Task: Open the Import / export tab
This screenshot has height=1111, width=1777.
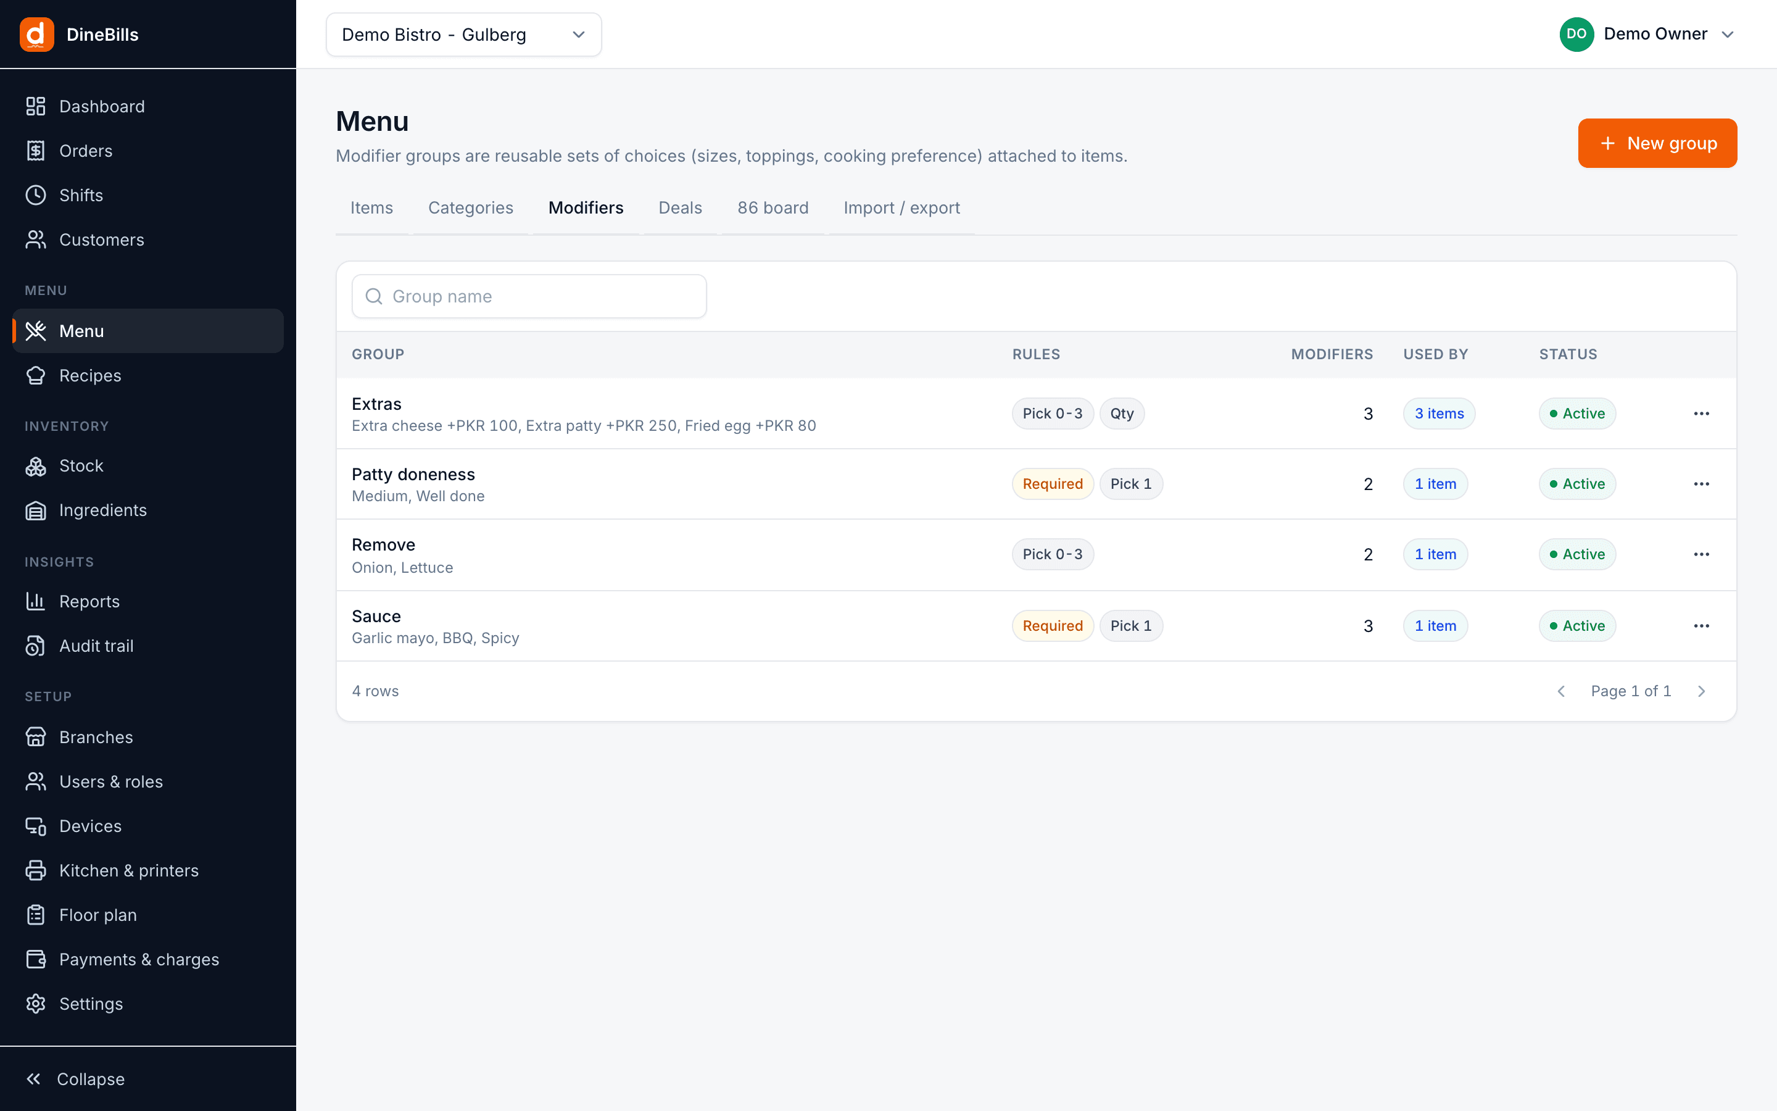Action: pyautogui.click(x=901, y=208)
